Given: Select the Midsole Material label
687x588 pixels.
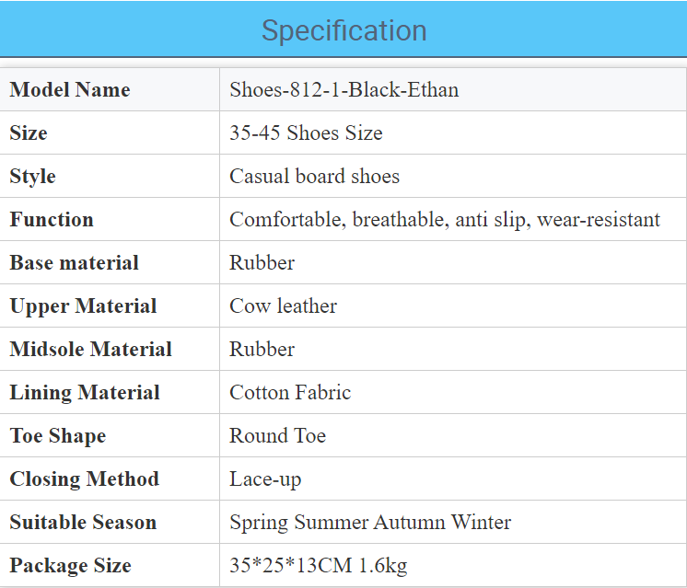Looking at the screenshot, I should (x=90, y=349).
